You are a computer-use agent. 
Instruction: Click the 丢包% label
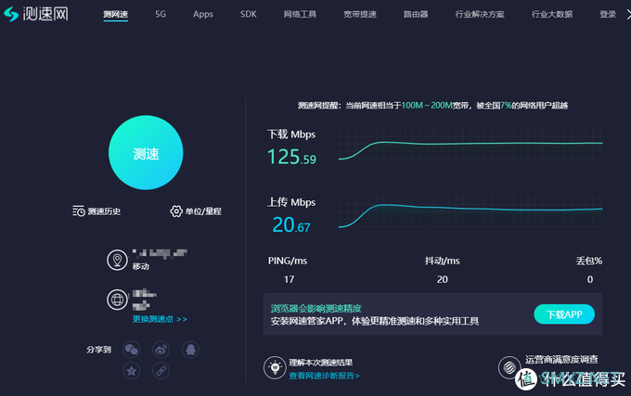pos(589,261)
